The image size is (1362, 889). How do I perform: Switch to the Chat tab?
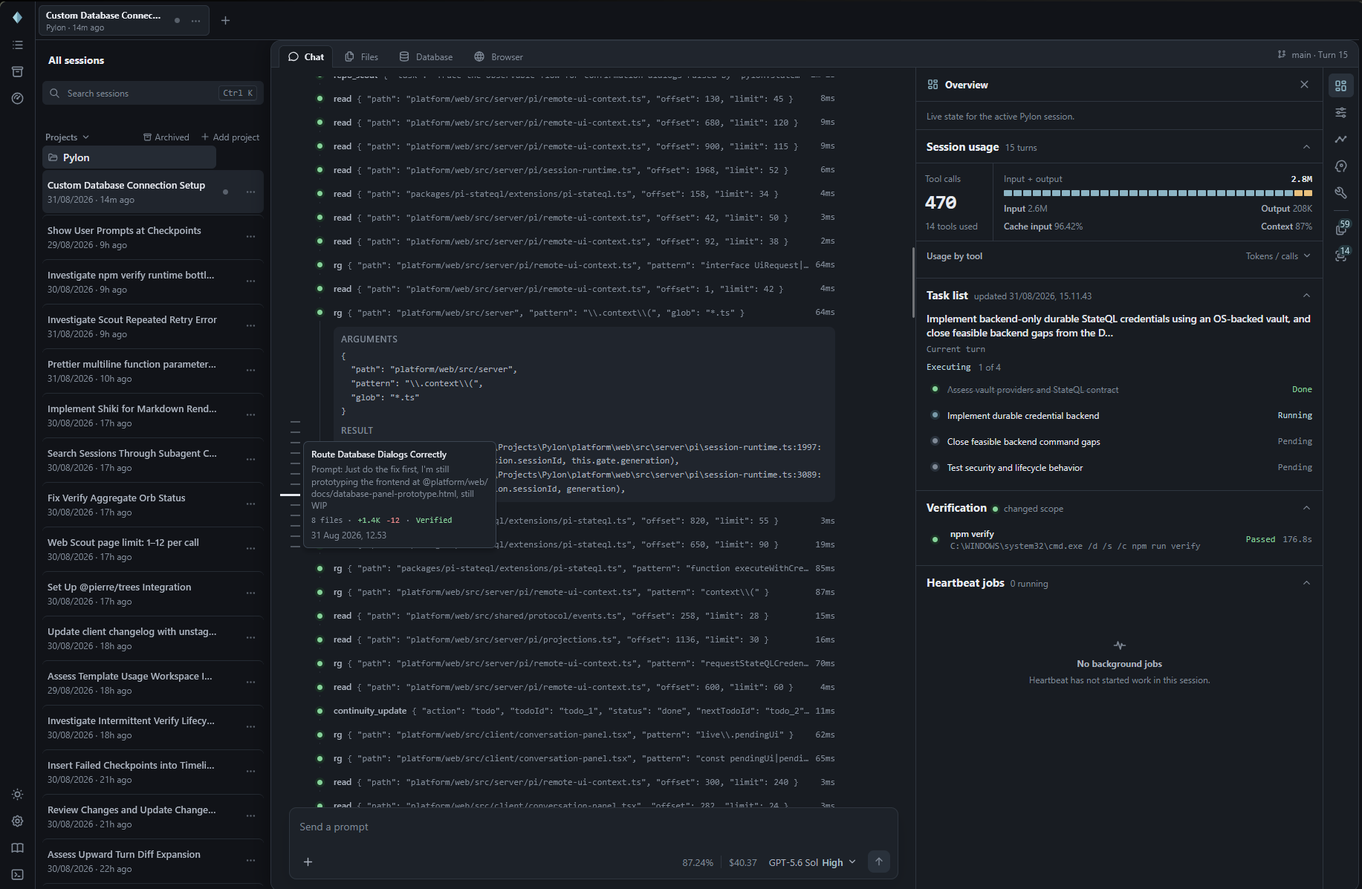(306, 57)
